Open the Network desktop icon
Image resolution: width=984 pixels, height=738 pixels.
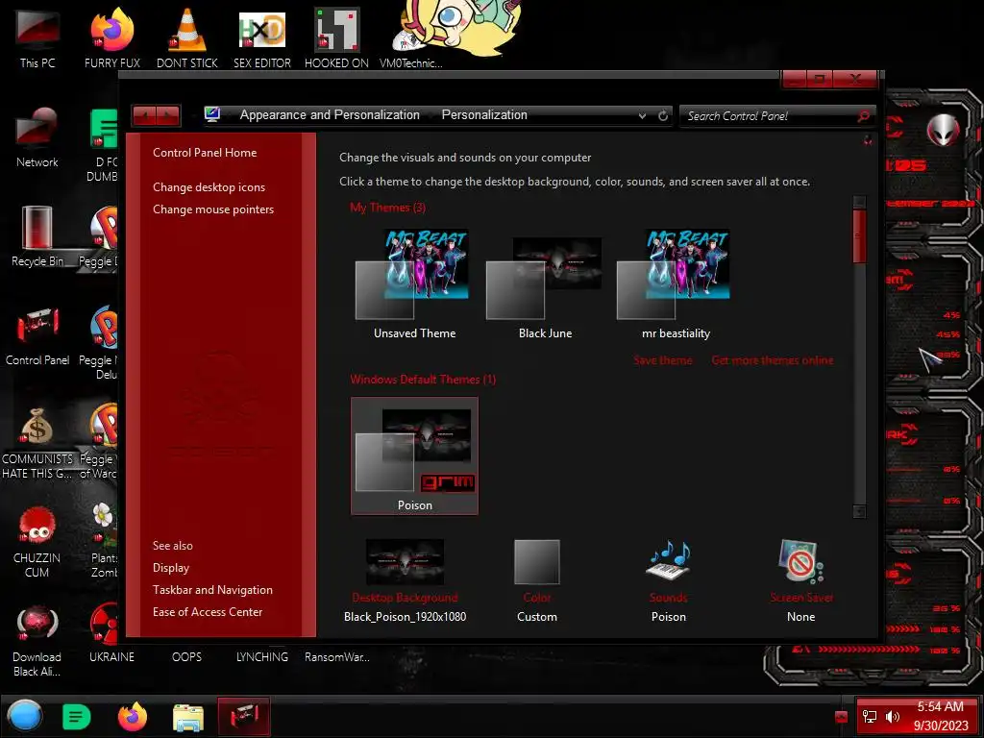(37, 137)
